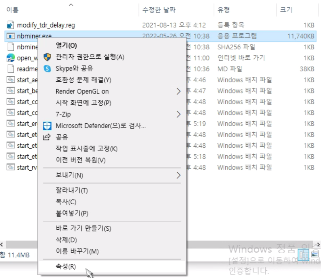Open 속성(R) properties

[x=65, y=267]
